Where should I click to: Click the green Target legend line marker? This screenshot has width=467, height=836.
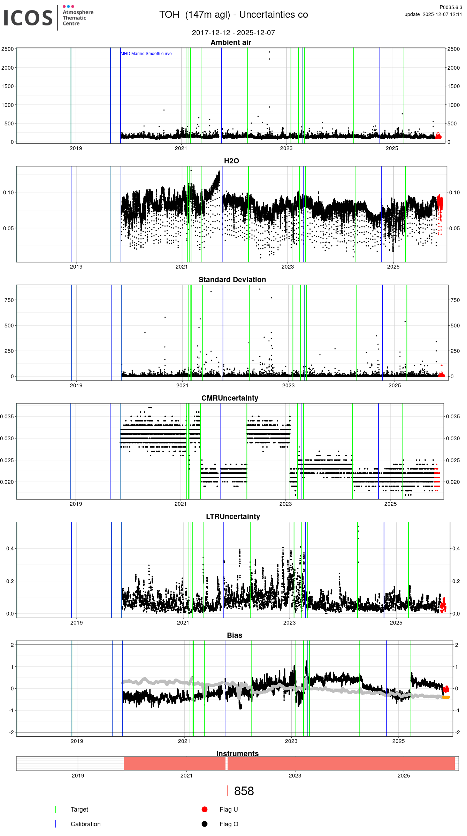(x=56, y=809)
